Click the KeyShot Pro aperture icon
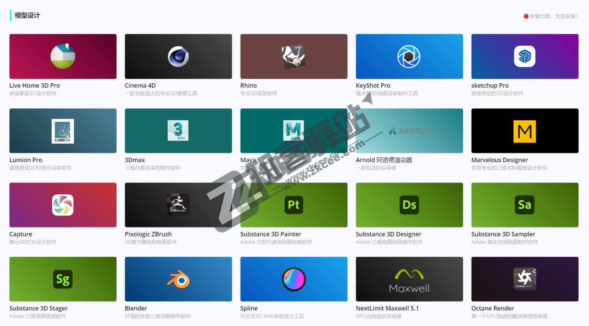Screen dimensions: 589x326 coord(409,57)
